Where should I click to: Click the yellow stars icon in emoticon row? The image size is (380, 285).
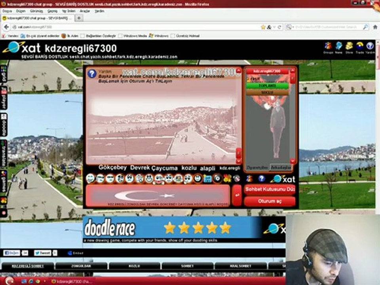click(x=227, y=179)
